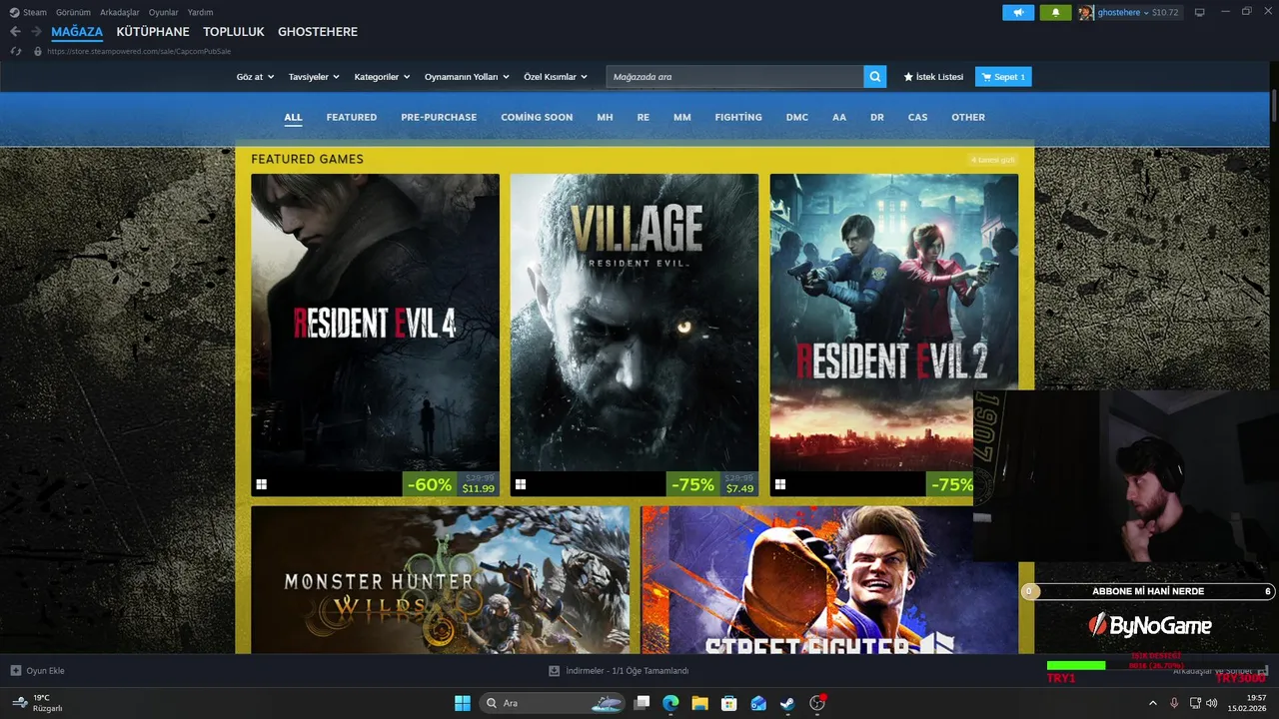Reload the store page
The width and height of the screenshot is (1279, 719).
tap(16, 51)
